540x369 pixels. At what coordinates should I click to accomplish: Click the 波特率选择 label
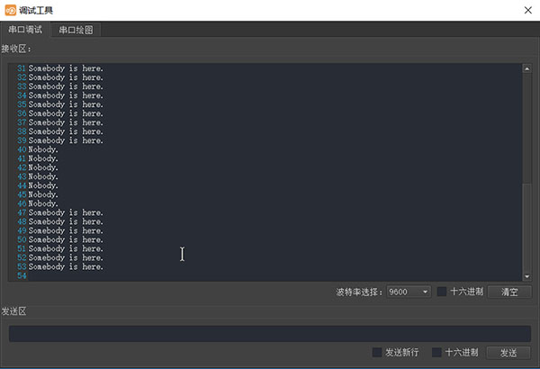359,292
